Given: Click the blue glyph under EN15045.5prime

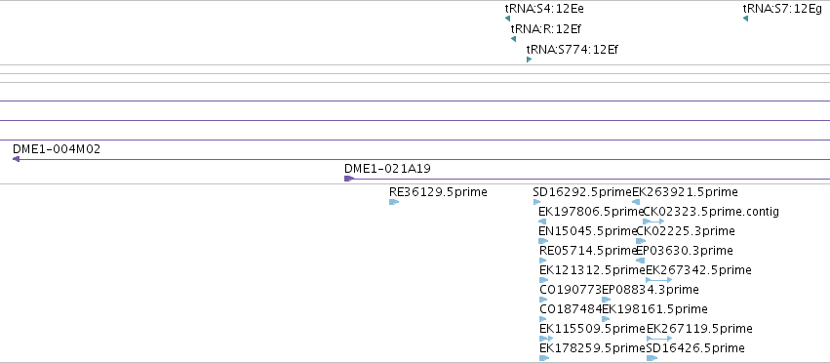Looking at the screenshot, I should click(x=543, y=241).
